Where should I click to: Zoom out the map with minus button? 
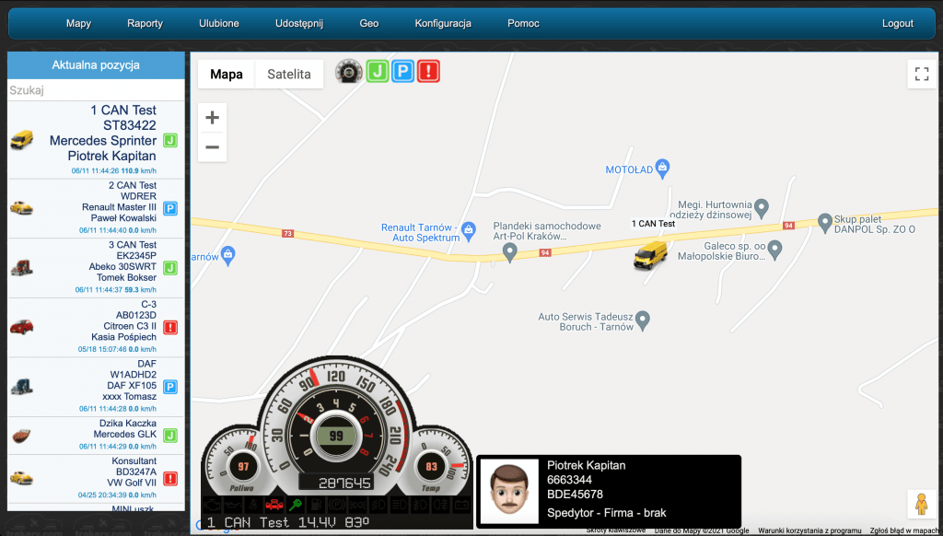(213, 146)
